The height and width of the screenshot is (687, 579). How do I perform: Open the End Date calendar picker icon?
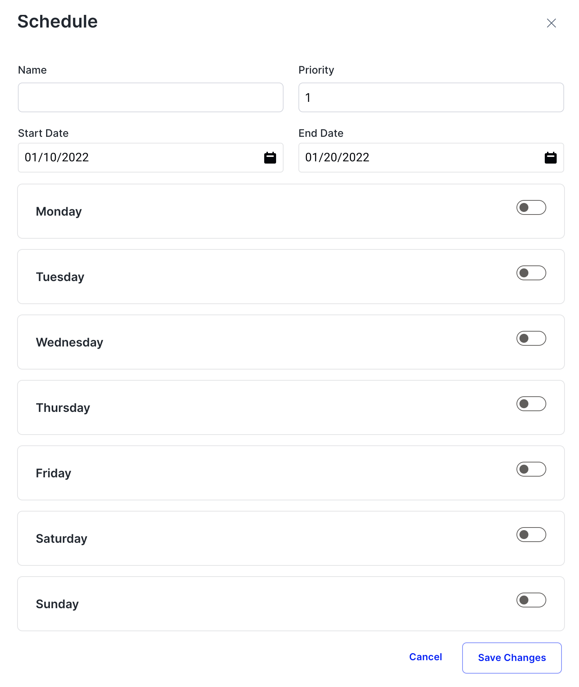pos(550,158)
